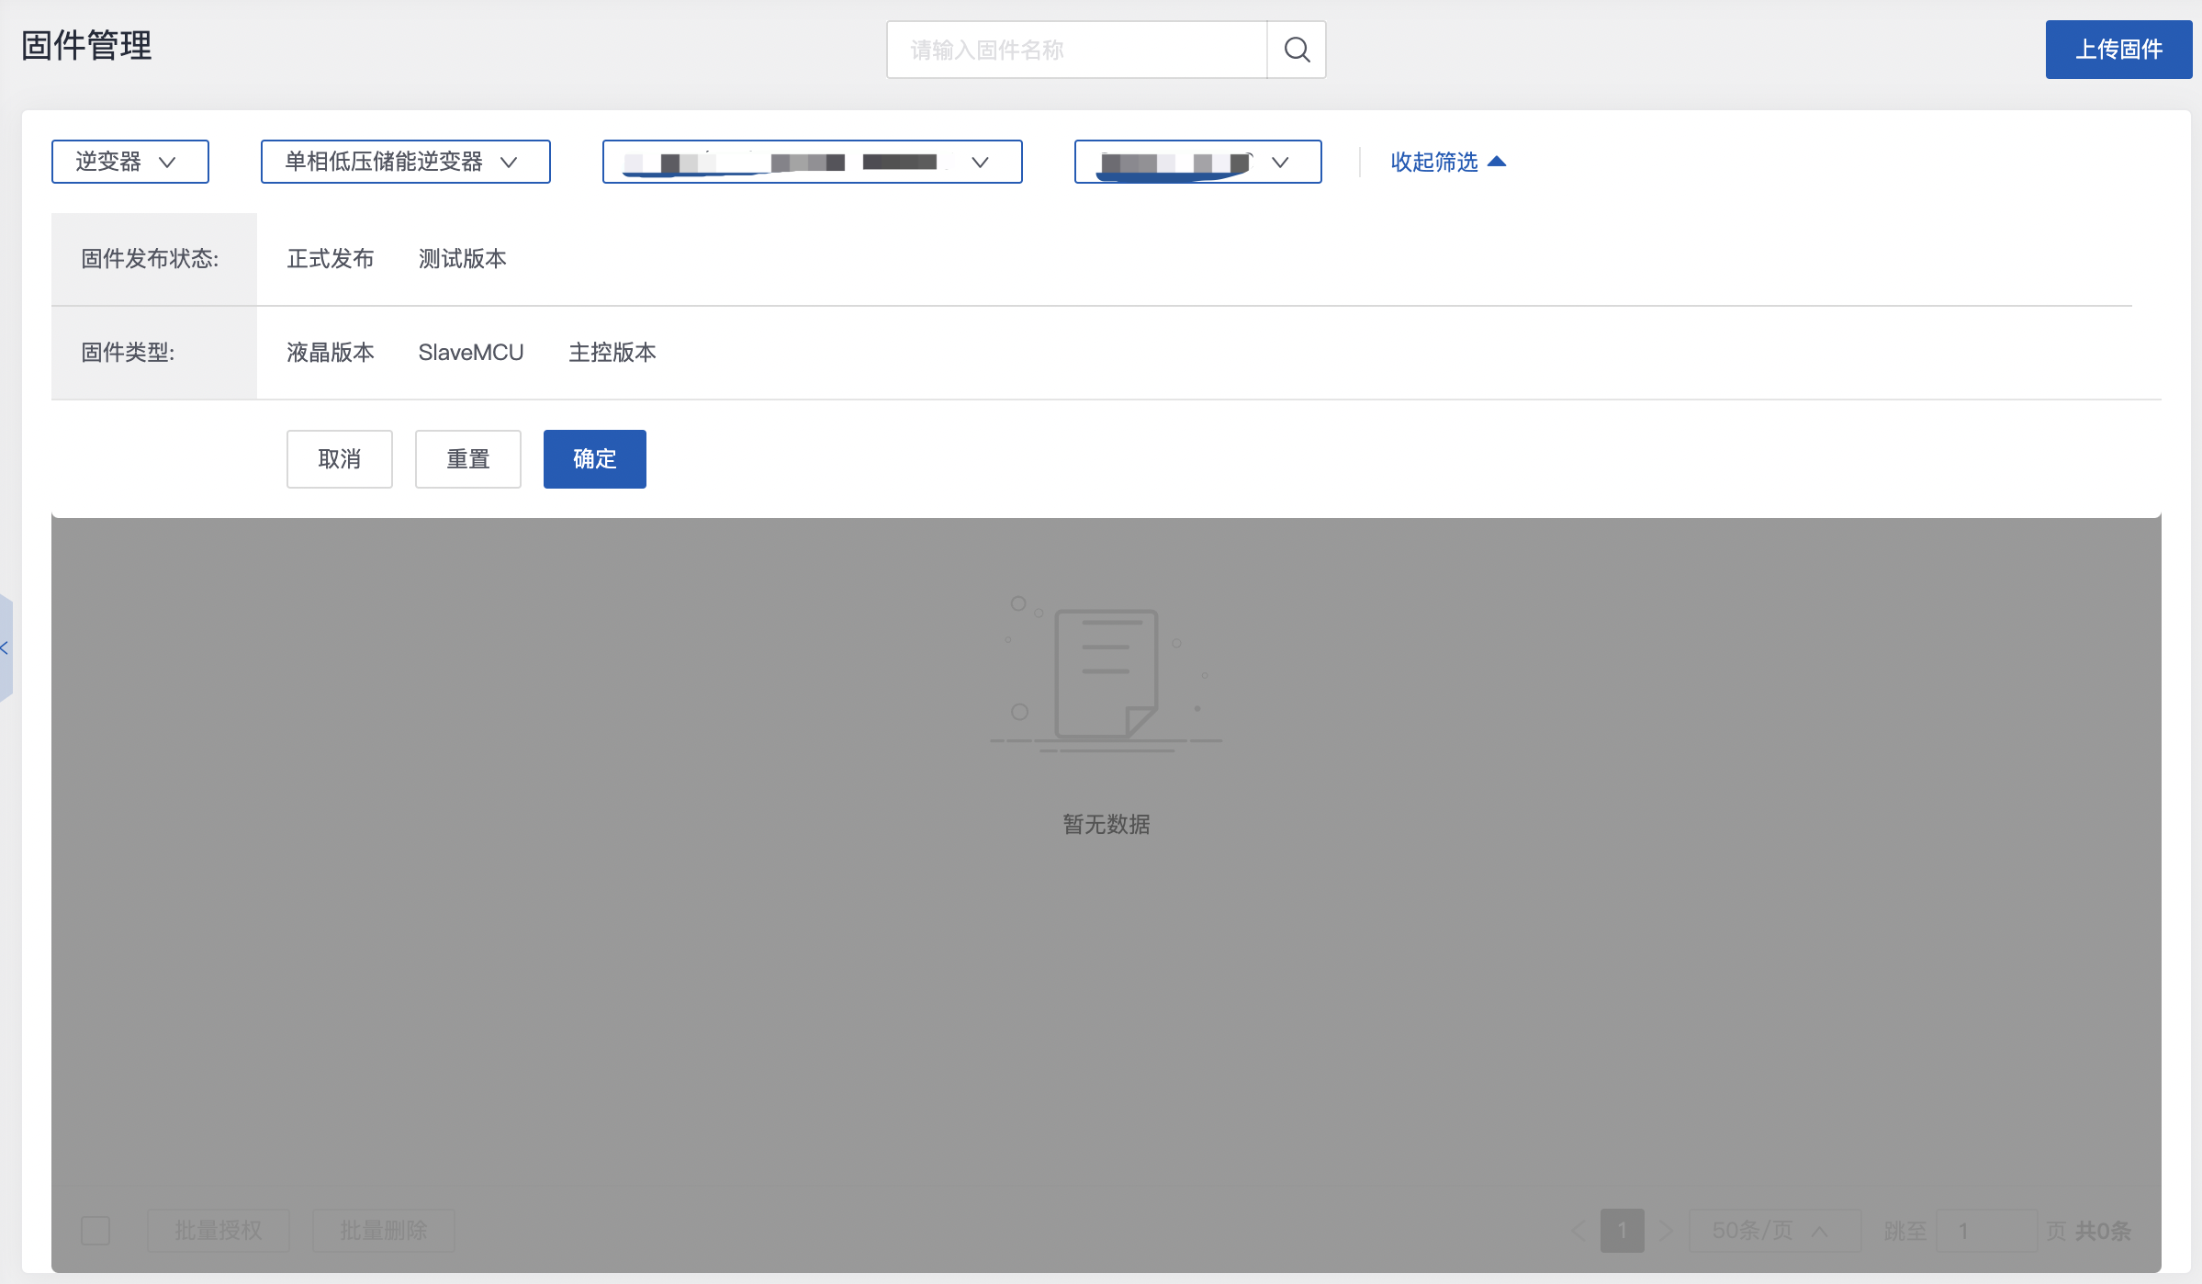Click the 重置 reset button
The image size is (2202, 1284).
point(467,459)
